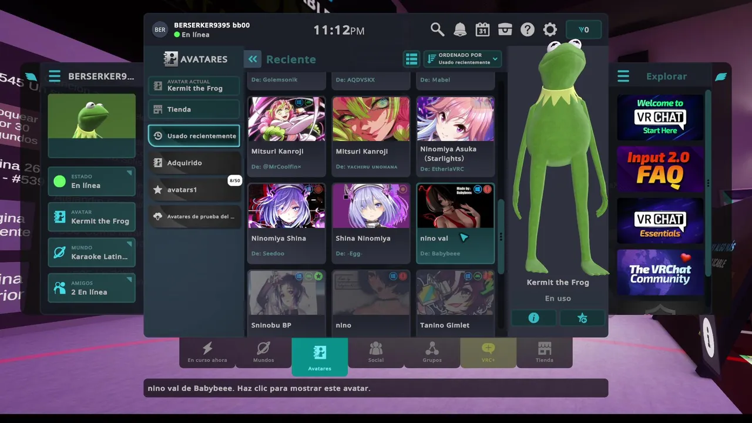Expand the Mundo Karaoke Latin card
Viewport: 752px width, 423px height.
coord(92,253)
